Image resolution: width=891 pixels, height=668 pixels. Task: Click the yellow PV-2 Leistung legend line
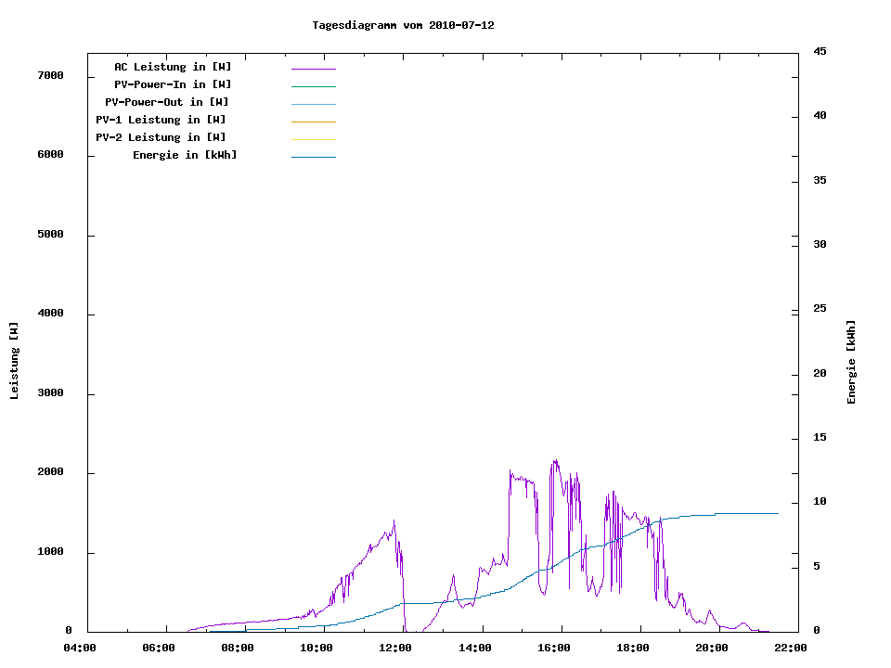click(313, 139)
